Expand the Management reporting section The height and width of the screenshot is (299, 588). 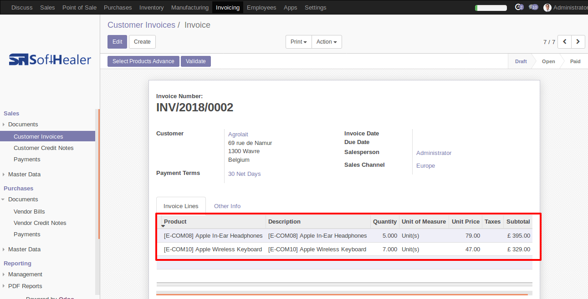click(25, 274)
